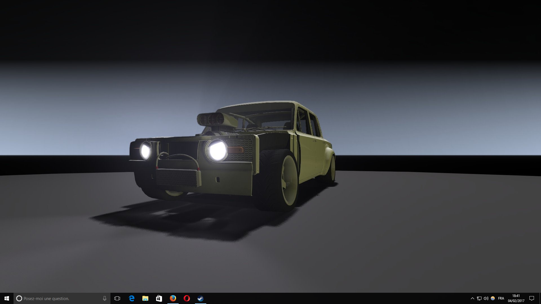Click the Show Desktop strip
This screenshot has width=541, height=304.
click(540, 298)
